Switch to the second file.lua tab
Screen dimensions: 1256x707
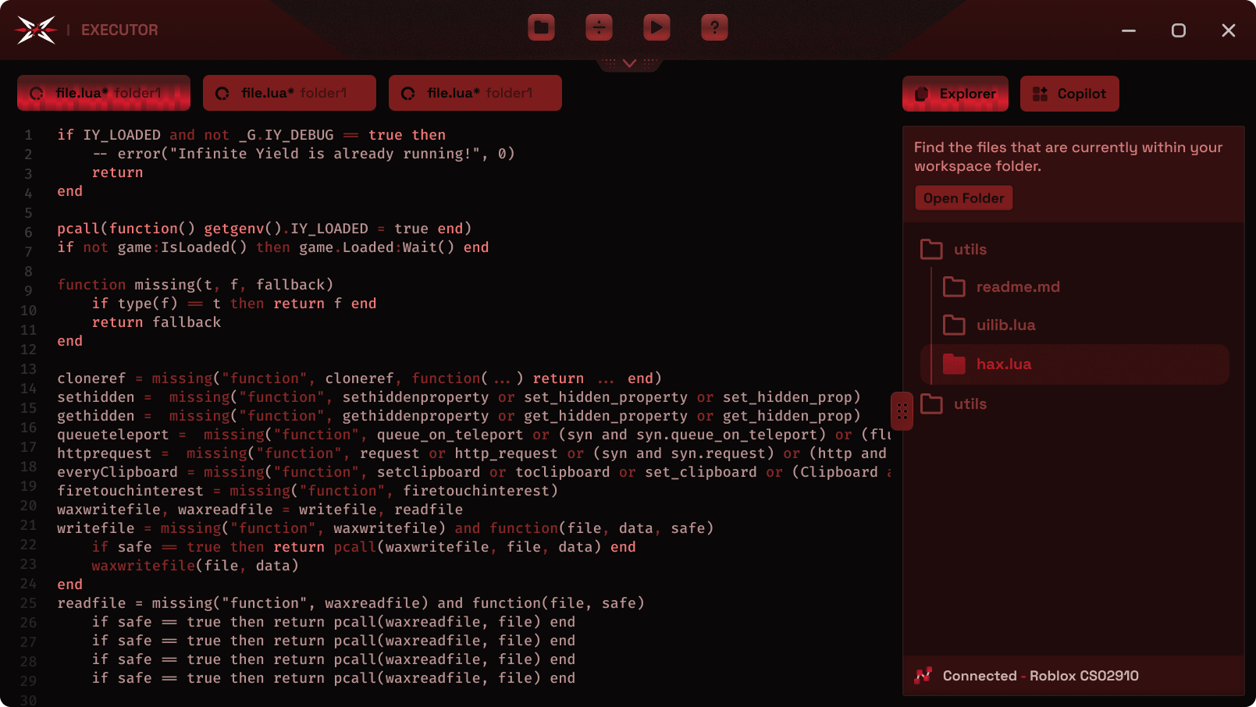(290, 94)
